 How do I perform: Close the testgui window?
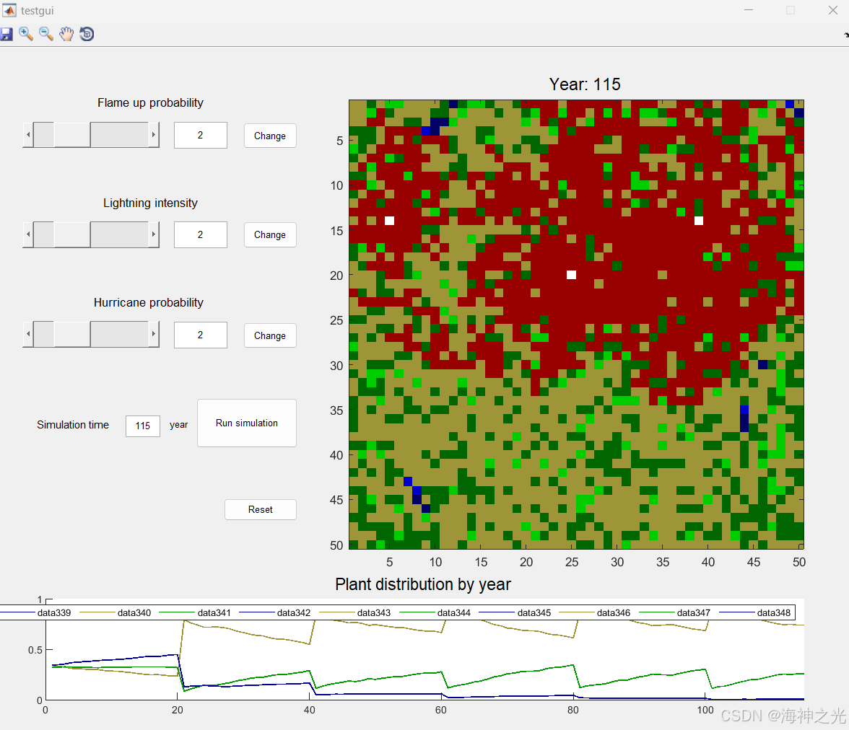pos(833,10)
